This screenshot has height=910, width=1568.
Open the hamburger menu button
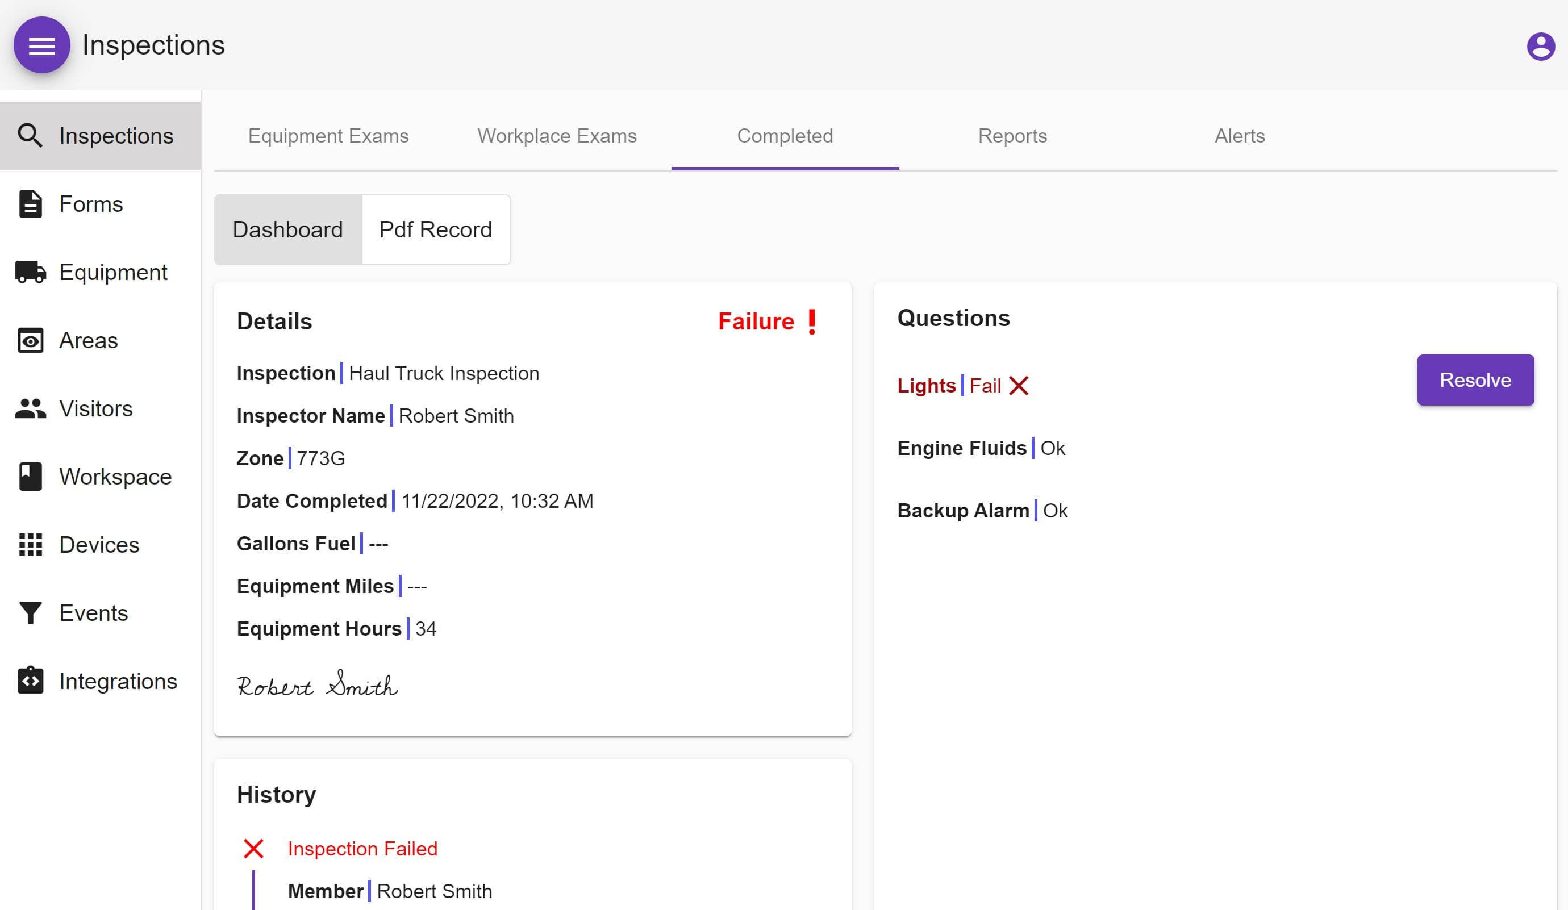[41, 45]
